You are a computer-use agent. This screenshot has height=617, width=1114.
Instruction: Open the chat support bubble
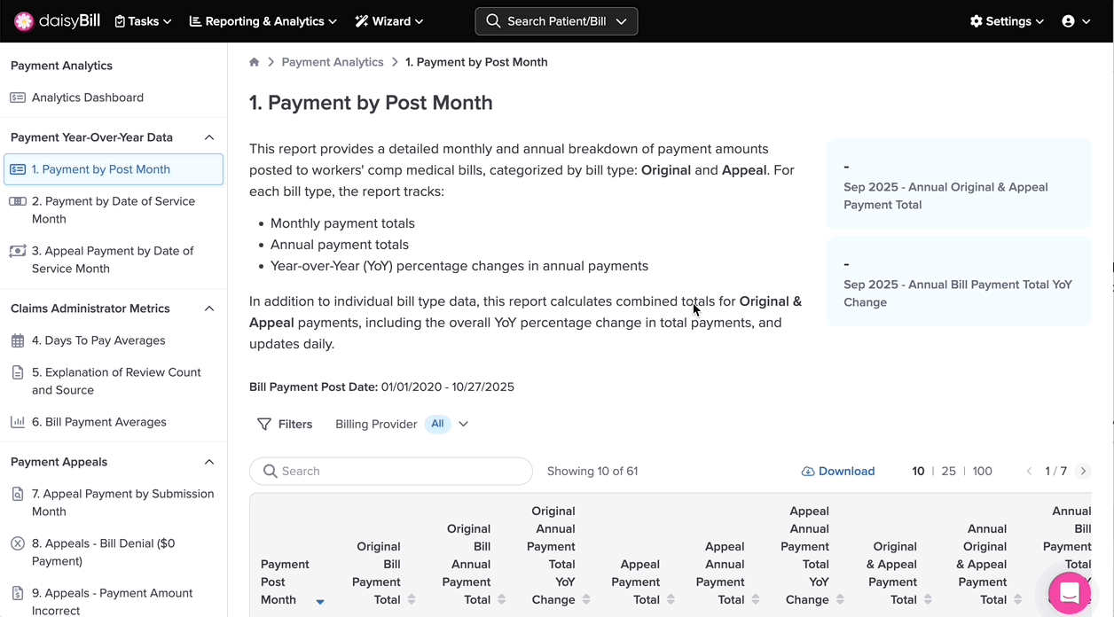1069,593
